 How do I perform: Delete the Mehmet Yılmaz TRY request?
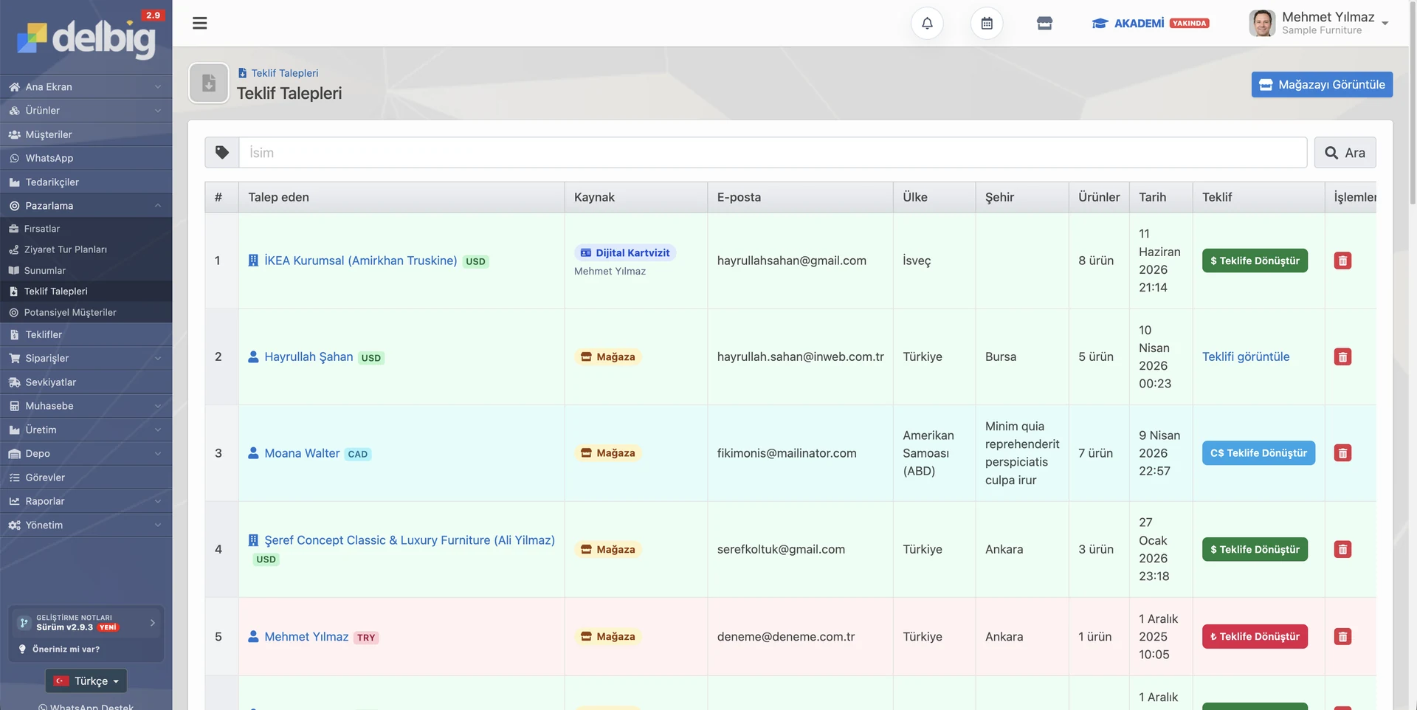point(1342,636)
